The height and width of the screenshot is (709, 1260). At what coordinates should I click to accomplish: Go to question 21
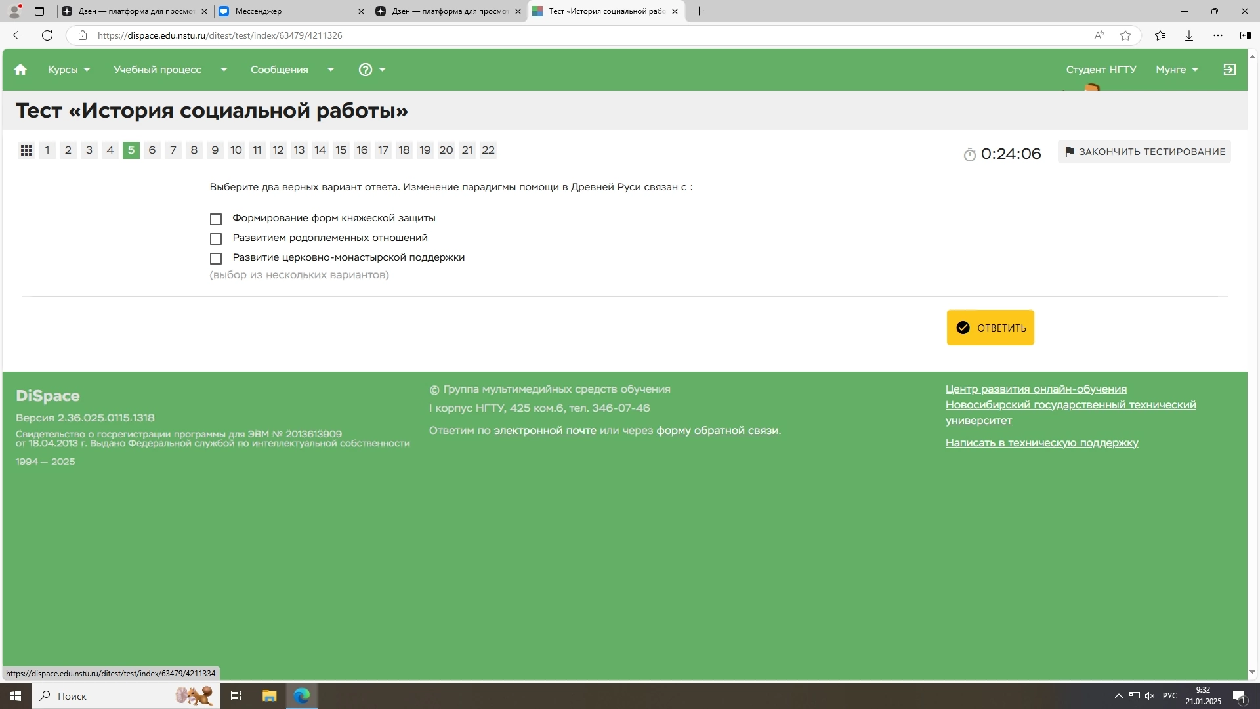[467, 150]
